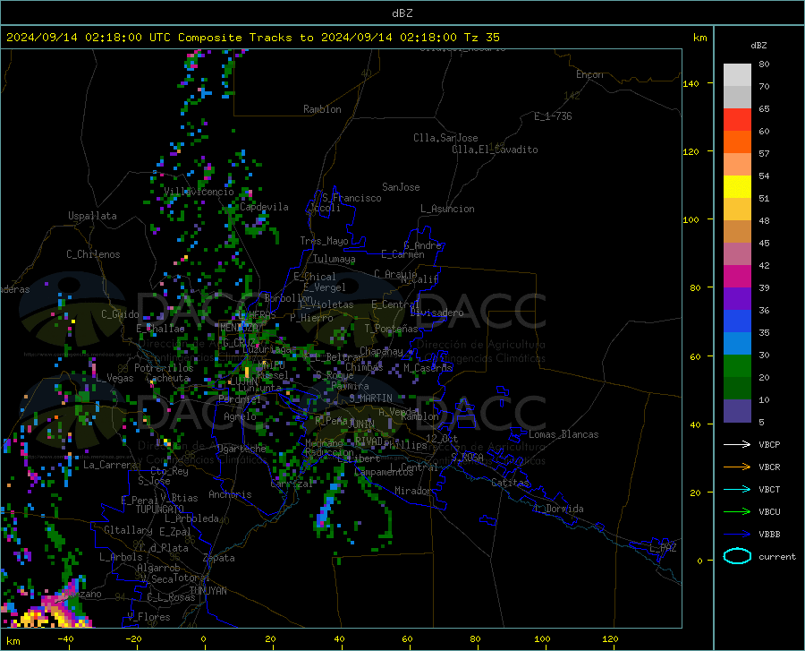The image size is (805, 651).
Task: Select the yellow 51 dBZ color swatch
Action: point(737,187)
